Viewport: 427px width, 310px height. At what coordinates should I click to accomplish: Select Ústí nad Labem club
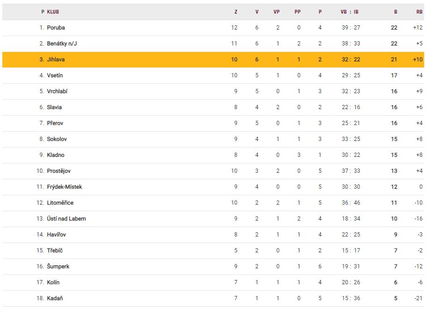click(66, 219)
